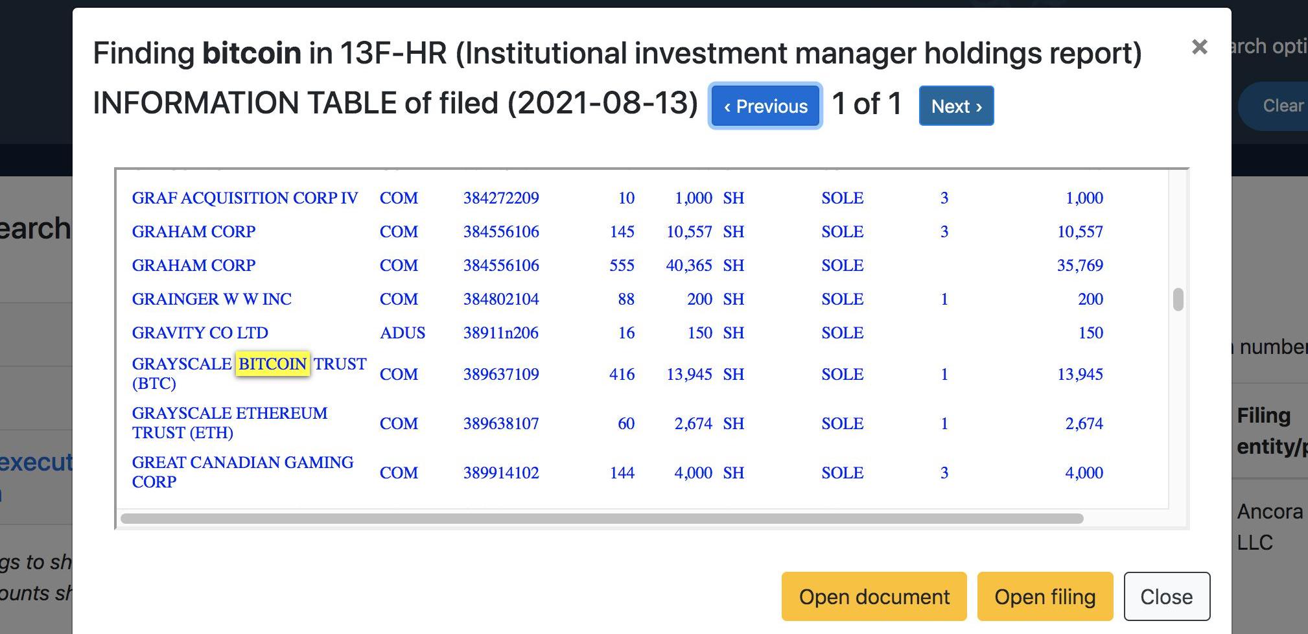The height and width of the screenshot is (634, 1308).
Task: Click value 416 in Grayscale Bitcoin row
Action: pyautogui.click(x=622, y=374)
